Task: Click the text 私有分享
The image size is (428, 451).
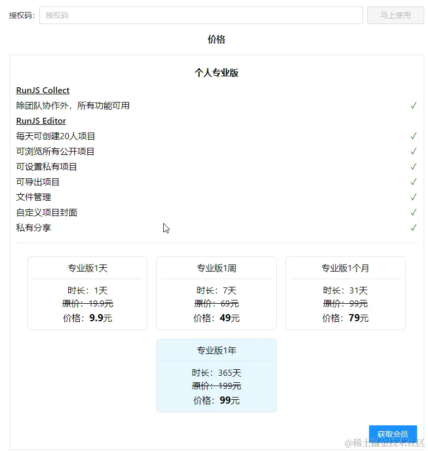Action: (x=33, y=227)
